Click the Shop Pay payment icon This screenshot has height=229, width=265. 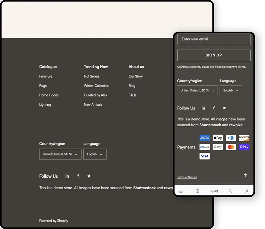click(244, 147)
